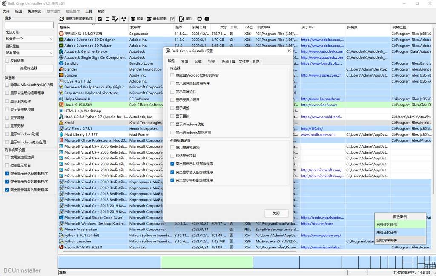Click the invert selection toolbar icon
The height and width of the screenshot is (276, 436).
(115, 19)
